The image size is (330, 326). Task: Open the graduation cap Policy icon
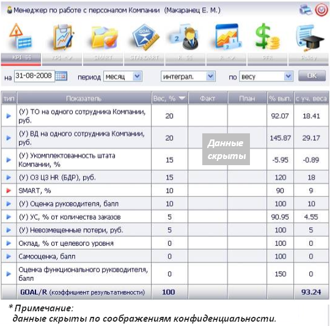point(309,38)
